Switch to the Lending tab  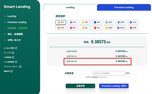tap(70, 7)
